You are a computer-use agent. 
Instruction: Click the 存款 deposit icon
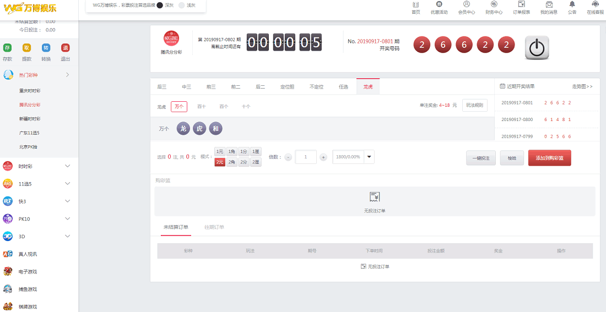coord(7,48)
